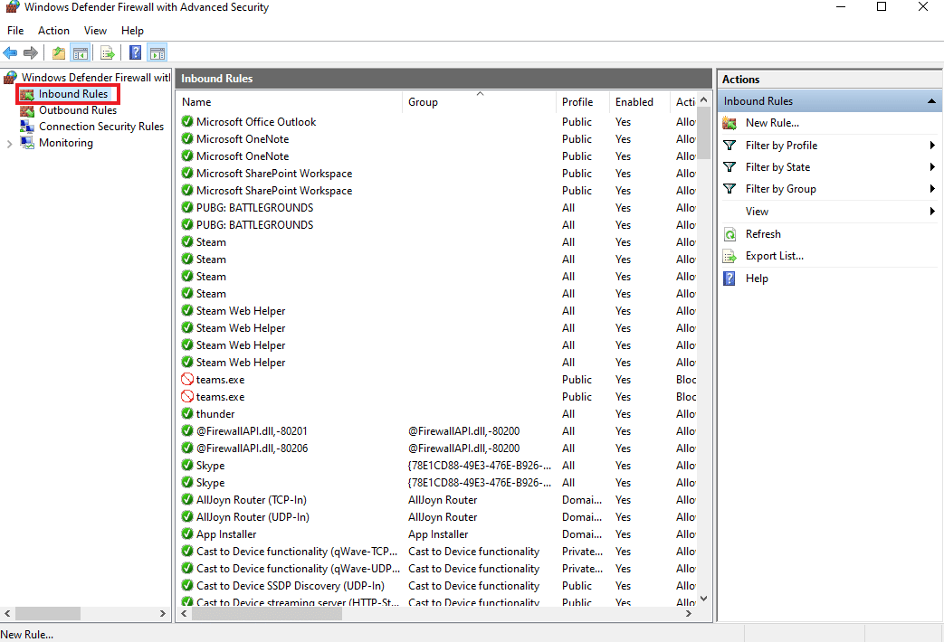Select Cast to Device SSDP Discovery (UDP-In)
944x642 pixels.
click(291, 586)
